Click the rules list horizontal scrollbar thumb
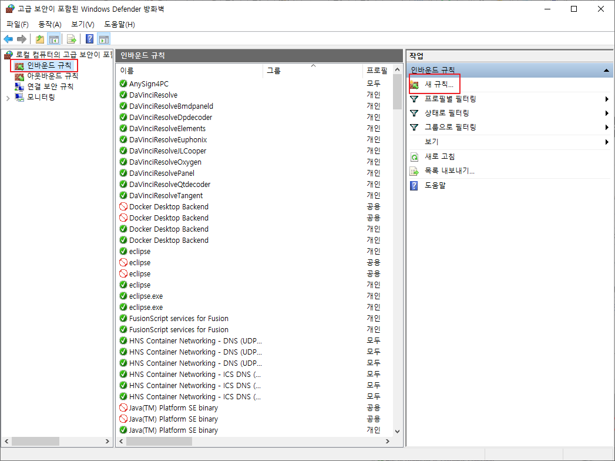Image resolution: width=615 pixels, height=461 pixels. (159, 442)
